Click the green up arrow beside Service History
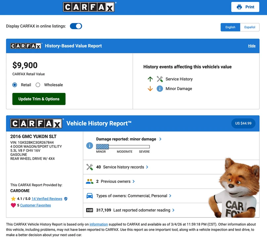Viewport: 267px width, 238px height. click(x=150, y=79)
